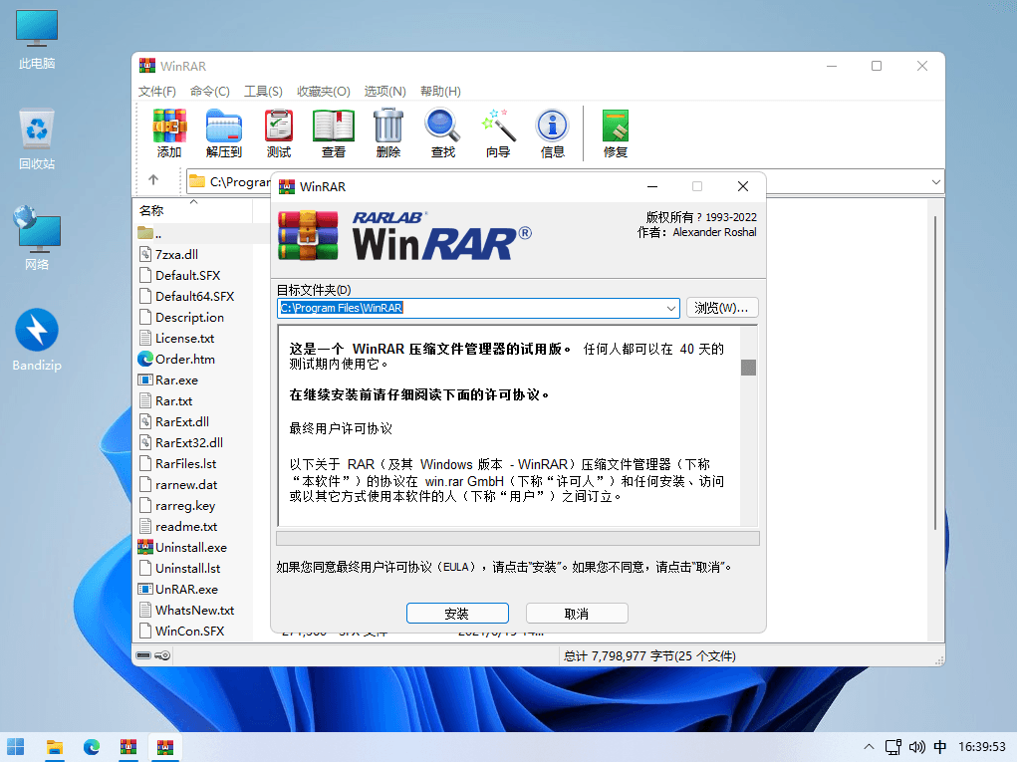1017x762 pixels.
Task: Select the 查找 (Find) magnifier icon
Action: [443, 133]
